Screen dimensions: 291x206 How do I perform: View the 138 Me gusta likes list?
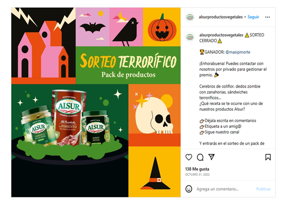coord(197,169)
